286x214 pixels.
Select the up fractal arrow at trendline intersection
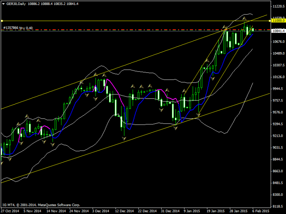tap(224, 27)
